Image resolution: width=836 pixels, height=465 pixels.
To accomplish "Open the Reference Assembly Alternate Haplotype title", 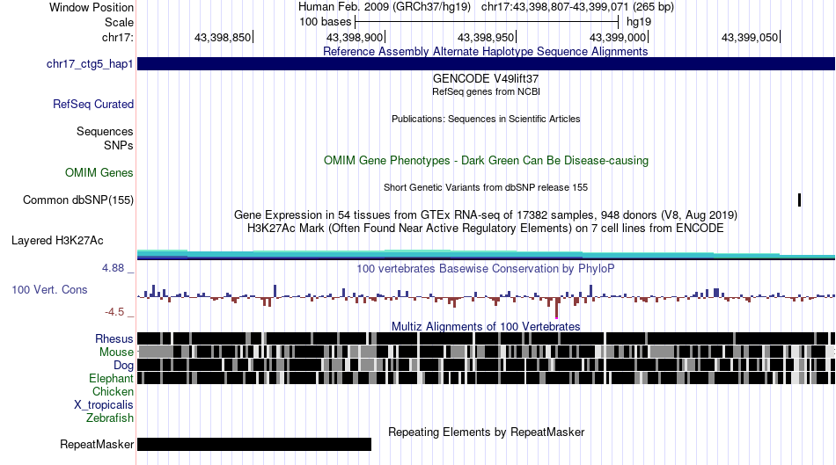I will coord(486,51).
